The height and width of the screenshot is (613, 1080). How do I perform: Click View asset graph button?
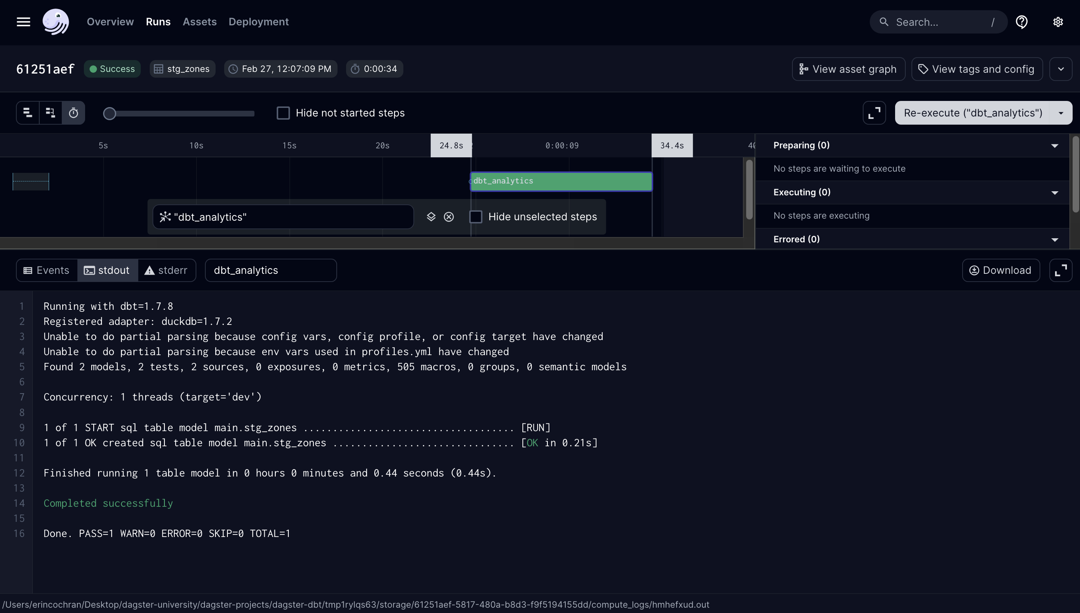pos(848,69)
